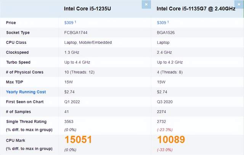Click the Single Thread Rating label
Image resolution: width=244 pixels, height=155 pixels.
pyautogui.click(x=26, y=122)
